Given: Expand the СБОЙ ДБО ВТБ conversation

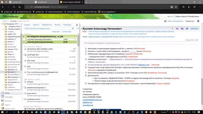Looking at the screenshot, I should click(x=23, y=55).
